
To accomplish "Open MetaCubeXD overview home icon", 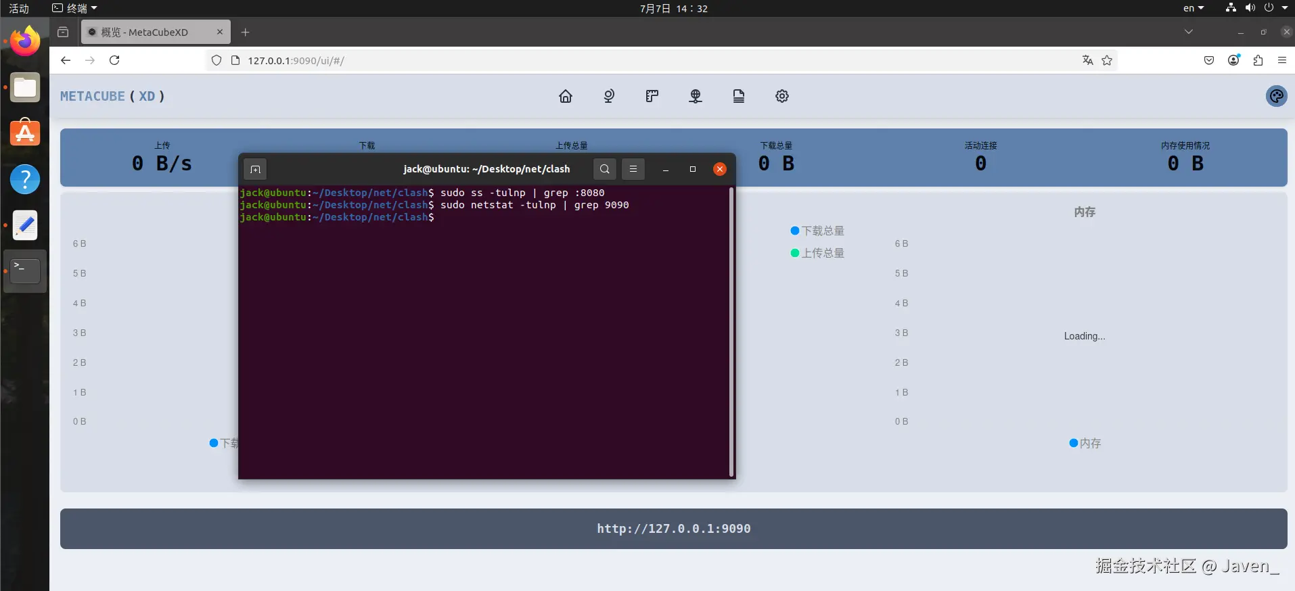I will pos(566,96).
